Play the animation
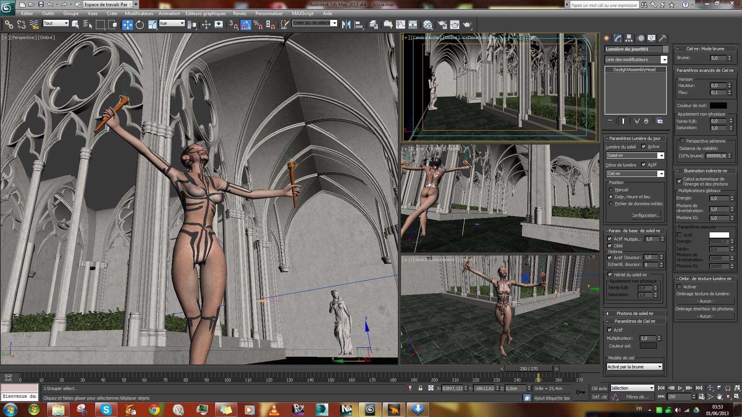The height and width of the screenshot is (417, 742). [680, 388]
